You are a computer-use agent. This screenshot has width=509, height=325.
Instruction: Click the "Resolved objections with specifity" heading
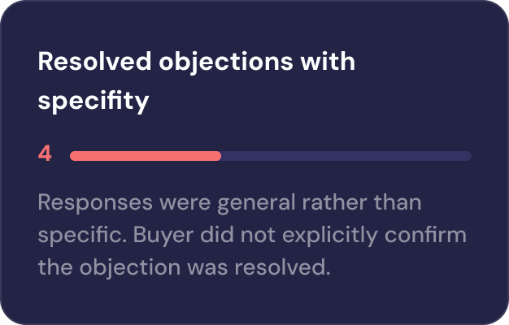click(x=196, y=81)
